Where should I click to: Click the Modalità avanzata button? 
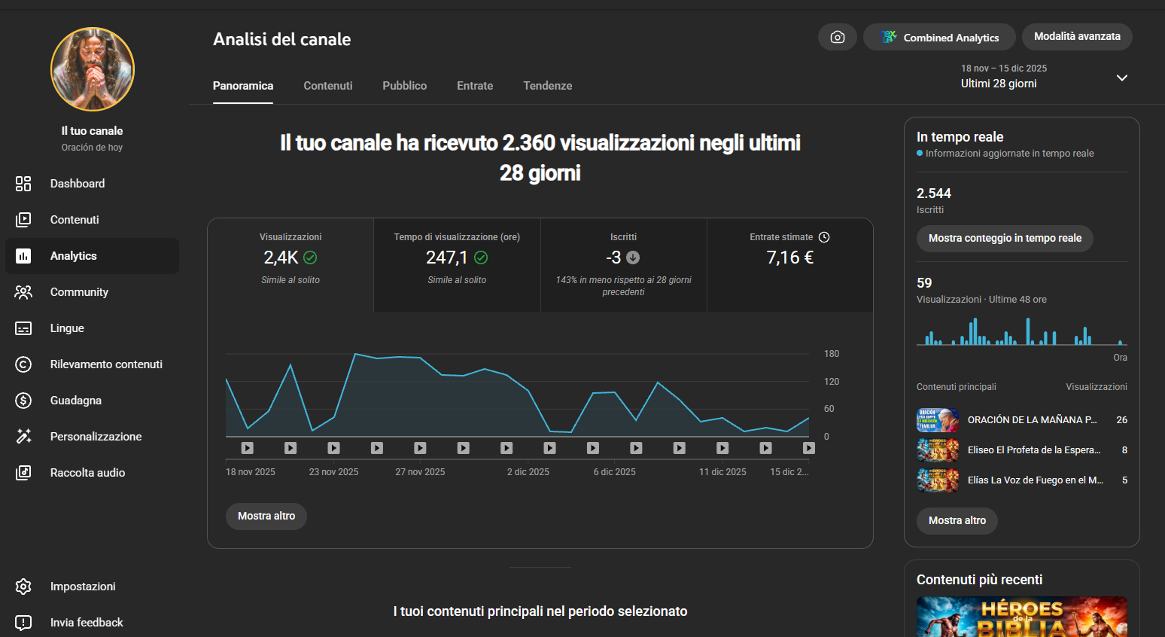click(1076, 37)
